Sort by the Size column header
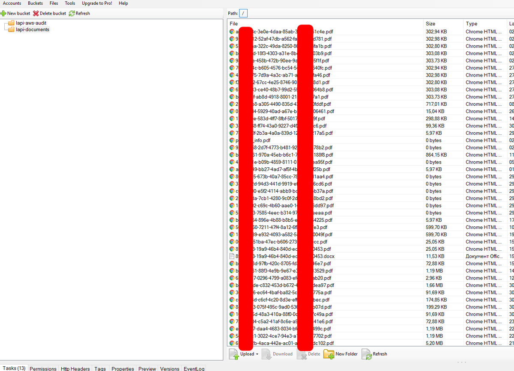The width and height of the screenshot is (514, 371). [x=444, y=24]
